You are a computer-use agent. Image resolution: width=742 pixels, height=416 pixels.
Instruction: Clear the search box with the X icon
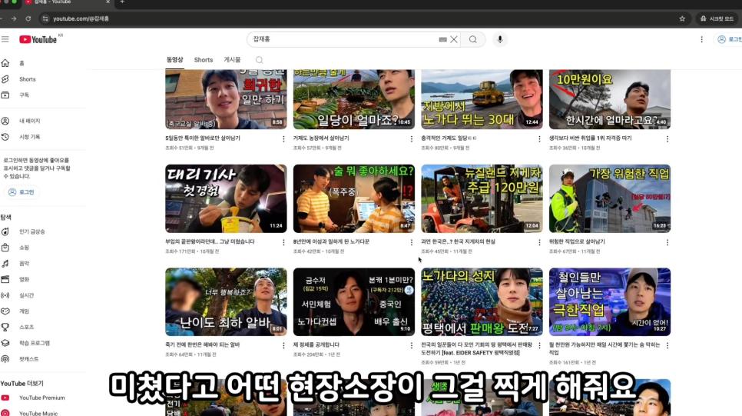click(x=454, y=39)
